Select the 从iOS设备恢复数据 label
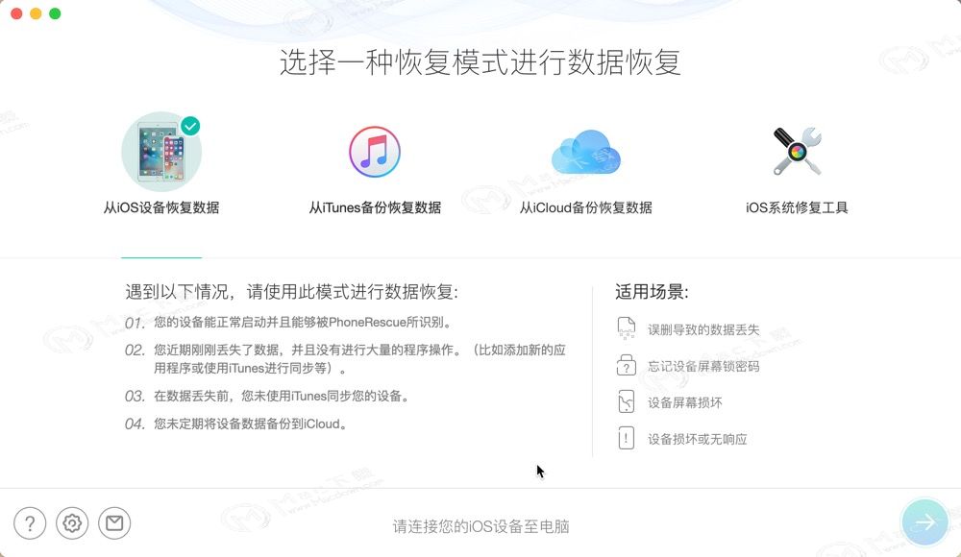Viewport: 961px width, 557px height. 161,207
